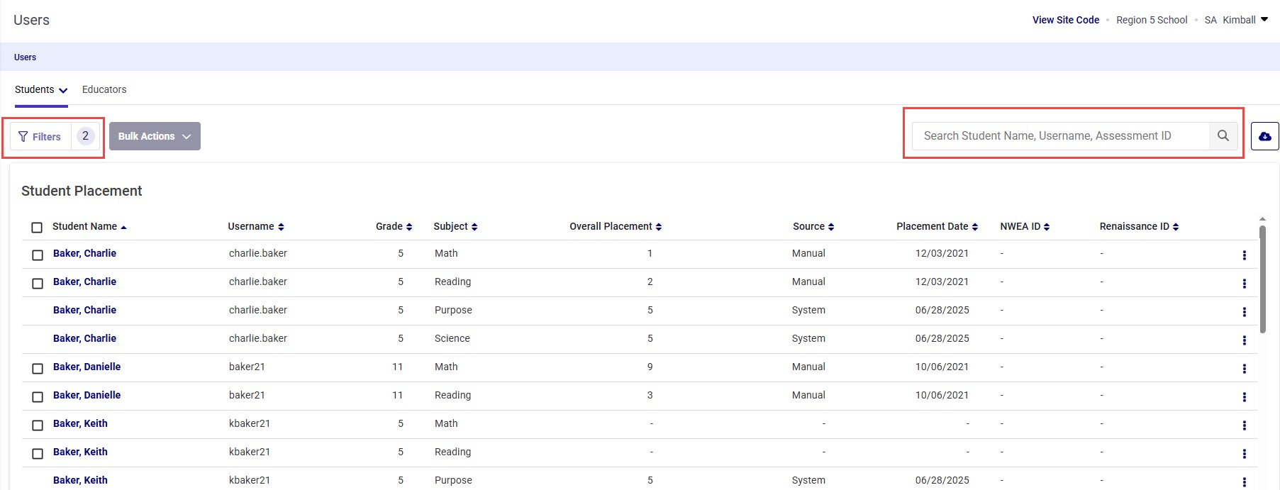Tick checkbox for Baker, Keith Reading row
1280x490 pixels.
click(x=38, y=454)
